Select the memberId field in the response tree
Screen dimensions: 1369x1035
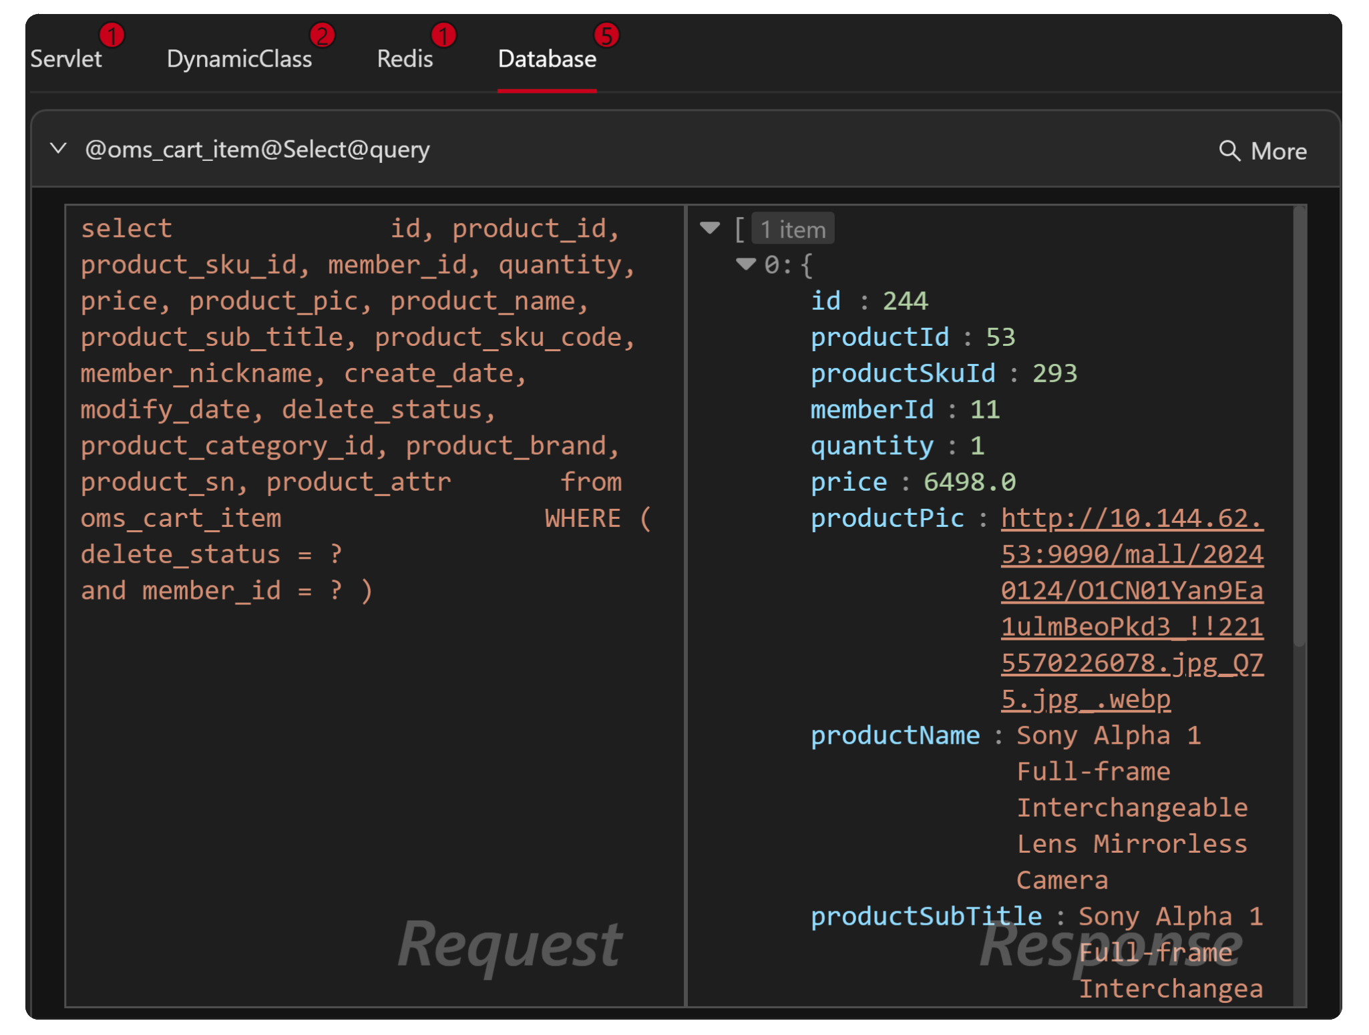pos(871,409)
